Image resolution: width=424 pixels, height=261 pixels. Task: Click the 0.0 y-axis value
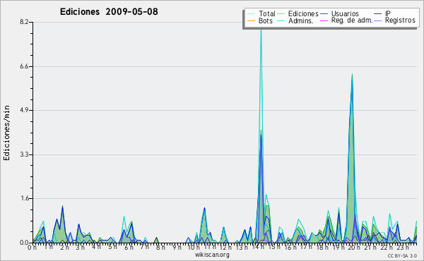click(24, 243)
